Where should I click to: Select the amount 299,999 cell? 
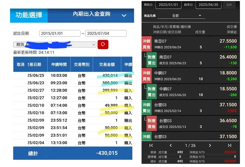click(110, 90)
